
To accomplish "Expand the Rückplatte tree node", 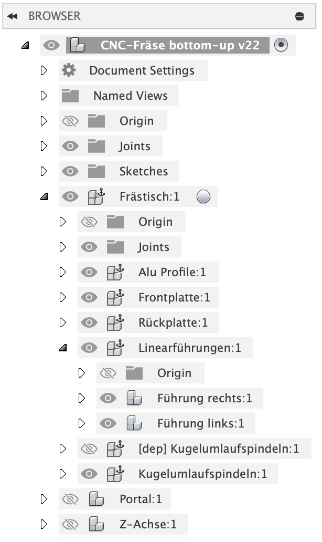I will [63, 322].
